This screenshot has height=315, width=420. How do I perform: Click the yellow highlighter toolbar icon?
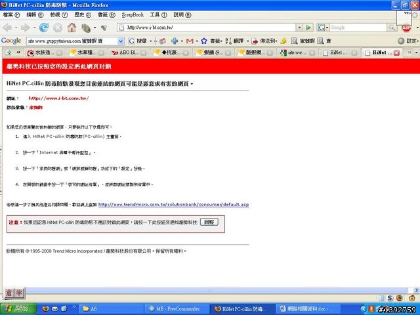point(283,41)
